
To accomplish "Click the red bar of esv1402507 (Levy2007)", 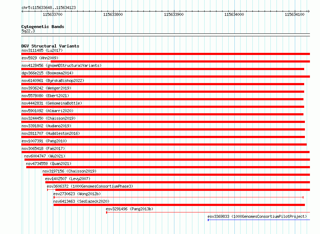I will point(178,182).
